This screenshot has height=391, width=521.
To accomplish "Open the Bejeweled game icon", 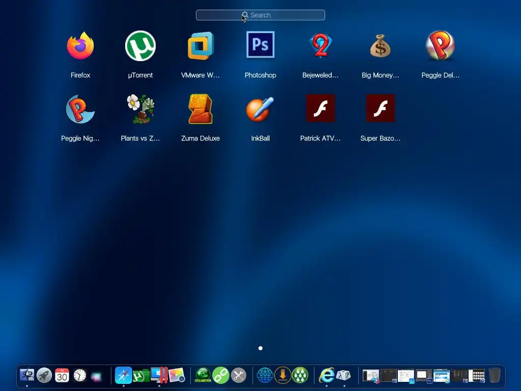I will coord(321,45).
